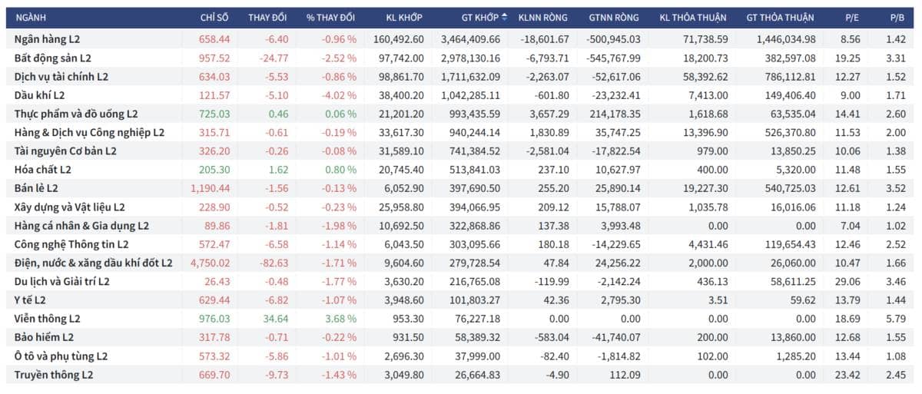Image resolution: width=922 pixels, height=394 pixels.
Task: Click the index value 4,750.02
Action: [211, 263]
